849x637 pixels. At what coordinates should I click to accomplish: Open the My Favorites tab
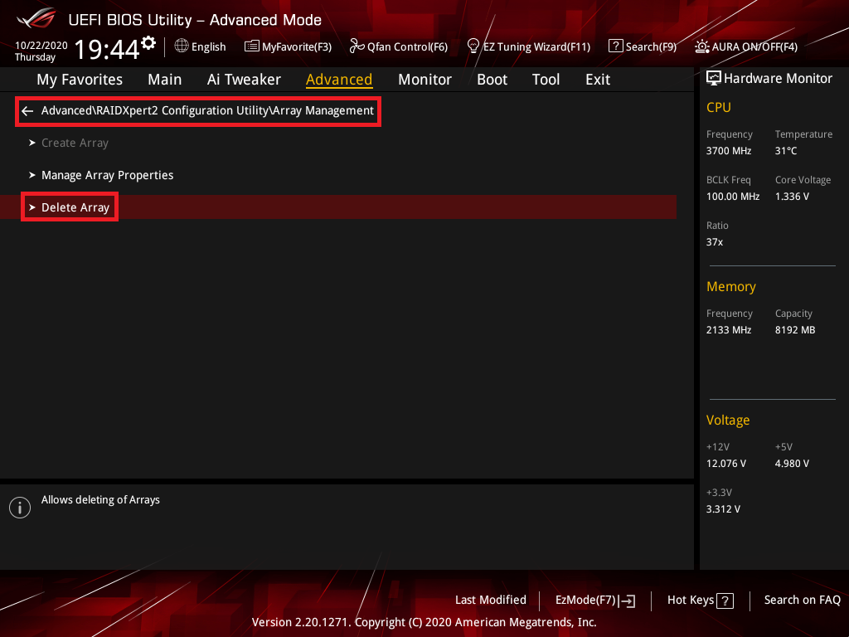(80, 80)
